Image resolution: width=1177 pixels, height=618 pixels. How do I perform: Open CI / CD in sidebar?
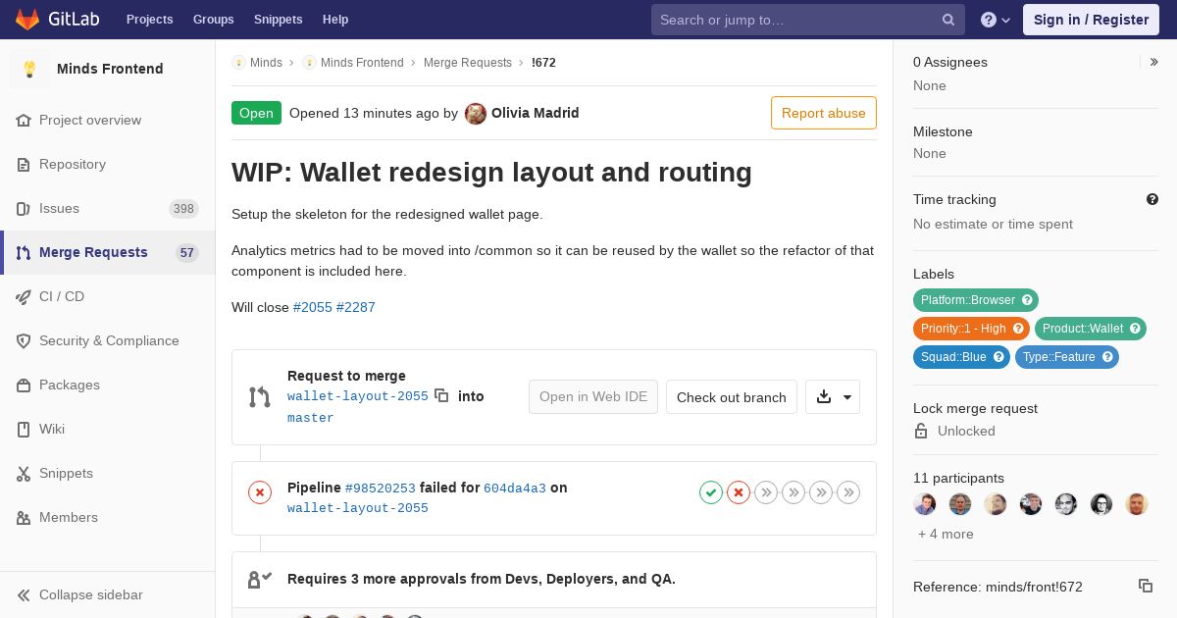pyautogui.click(x=107, y=296)
